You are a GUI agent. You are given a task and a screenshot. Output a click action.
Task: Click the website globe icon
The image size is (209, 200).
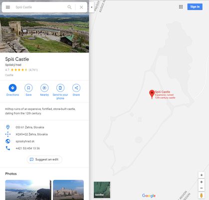click(8, 141)
